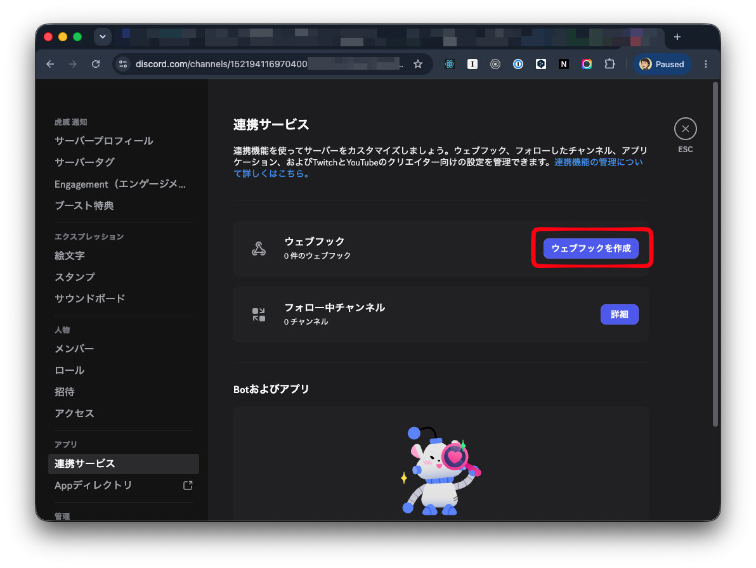Open the Notion web clipper extension
Viewport: 756px width, 568px height.
(x=564, y=64)
